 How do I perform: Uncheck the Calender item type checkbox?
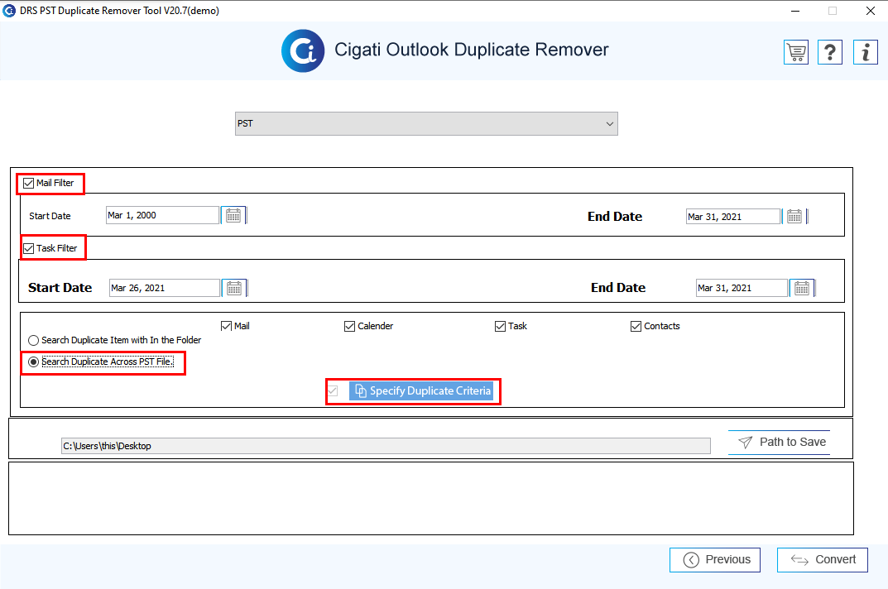349,326
